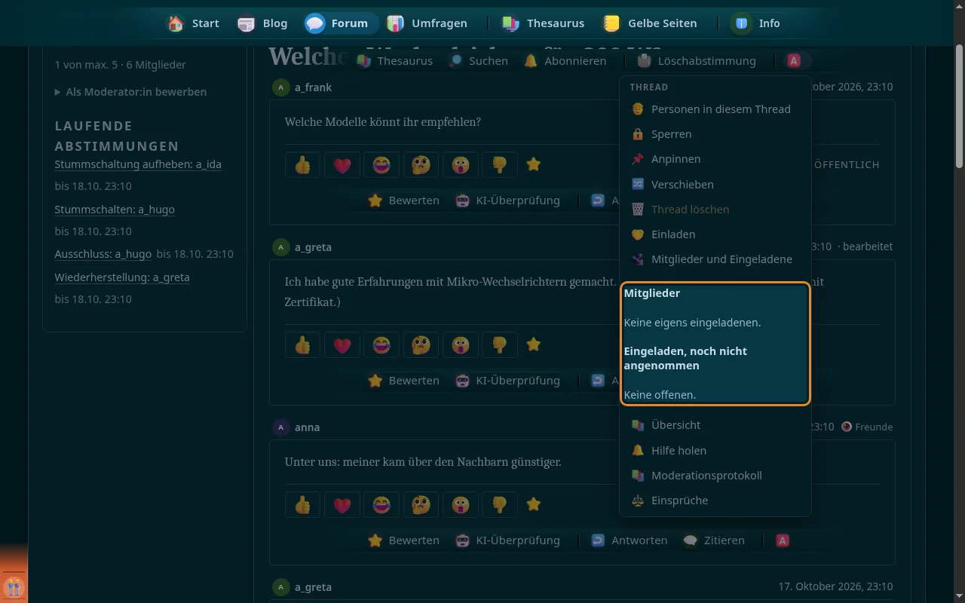Star a_frank's post as favorite
This screenshot has width=965, height=603.
point(533,164)
